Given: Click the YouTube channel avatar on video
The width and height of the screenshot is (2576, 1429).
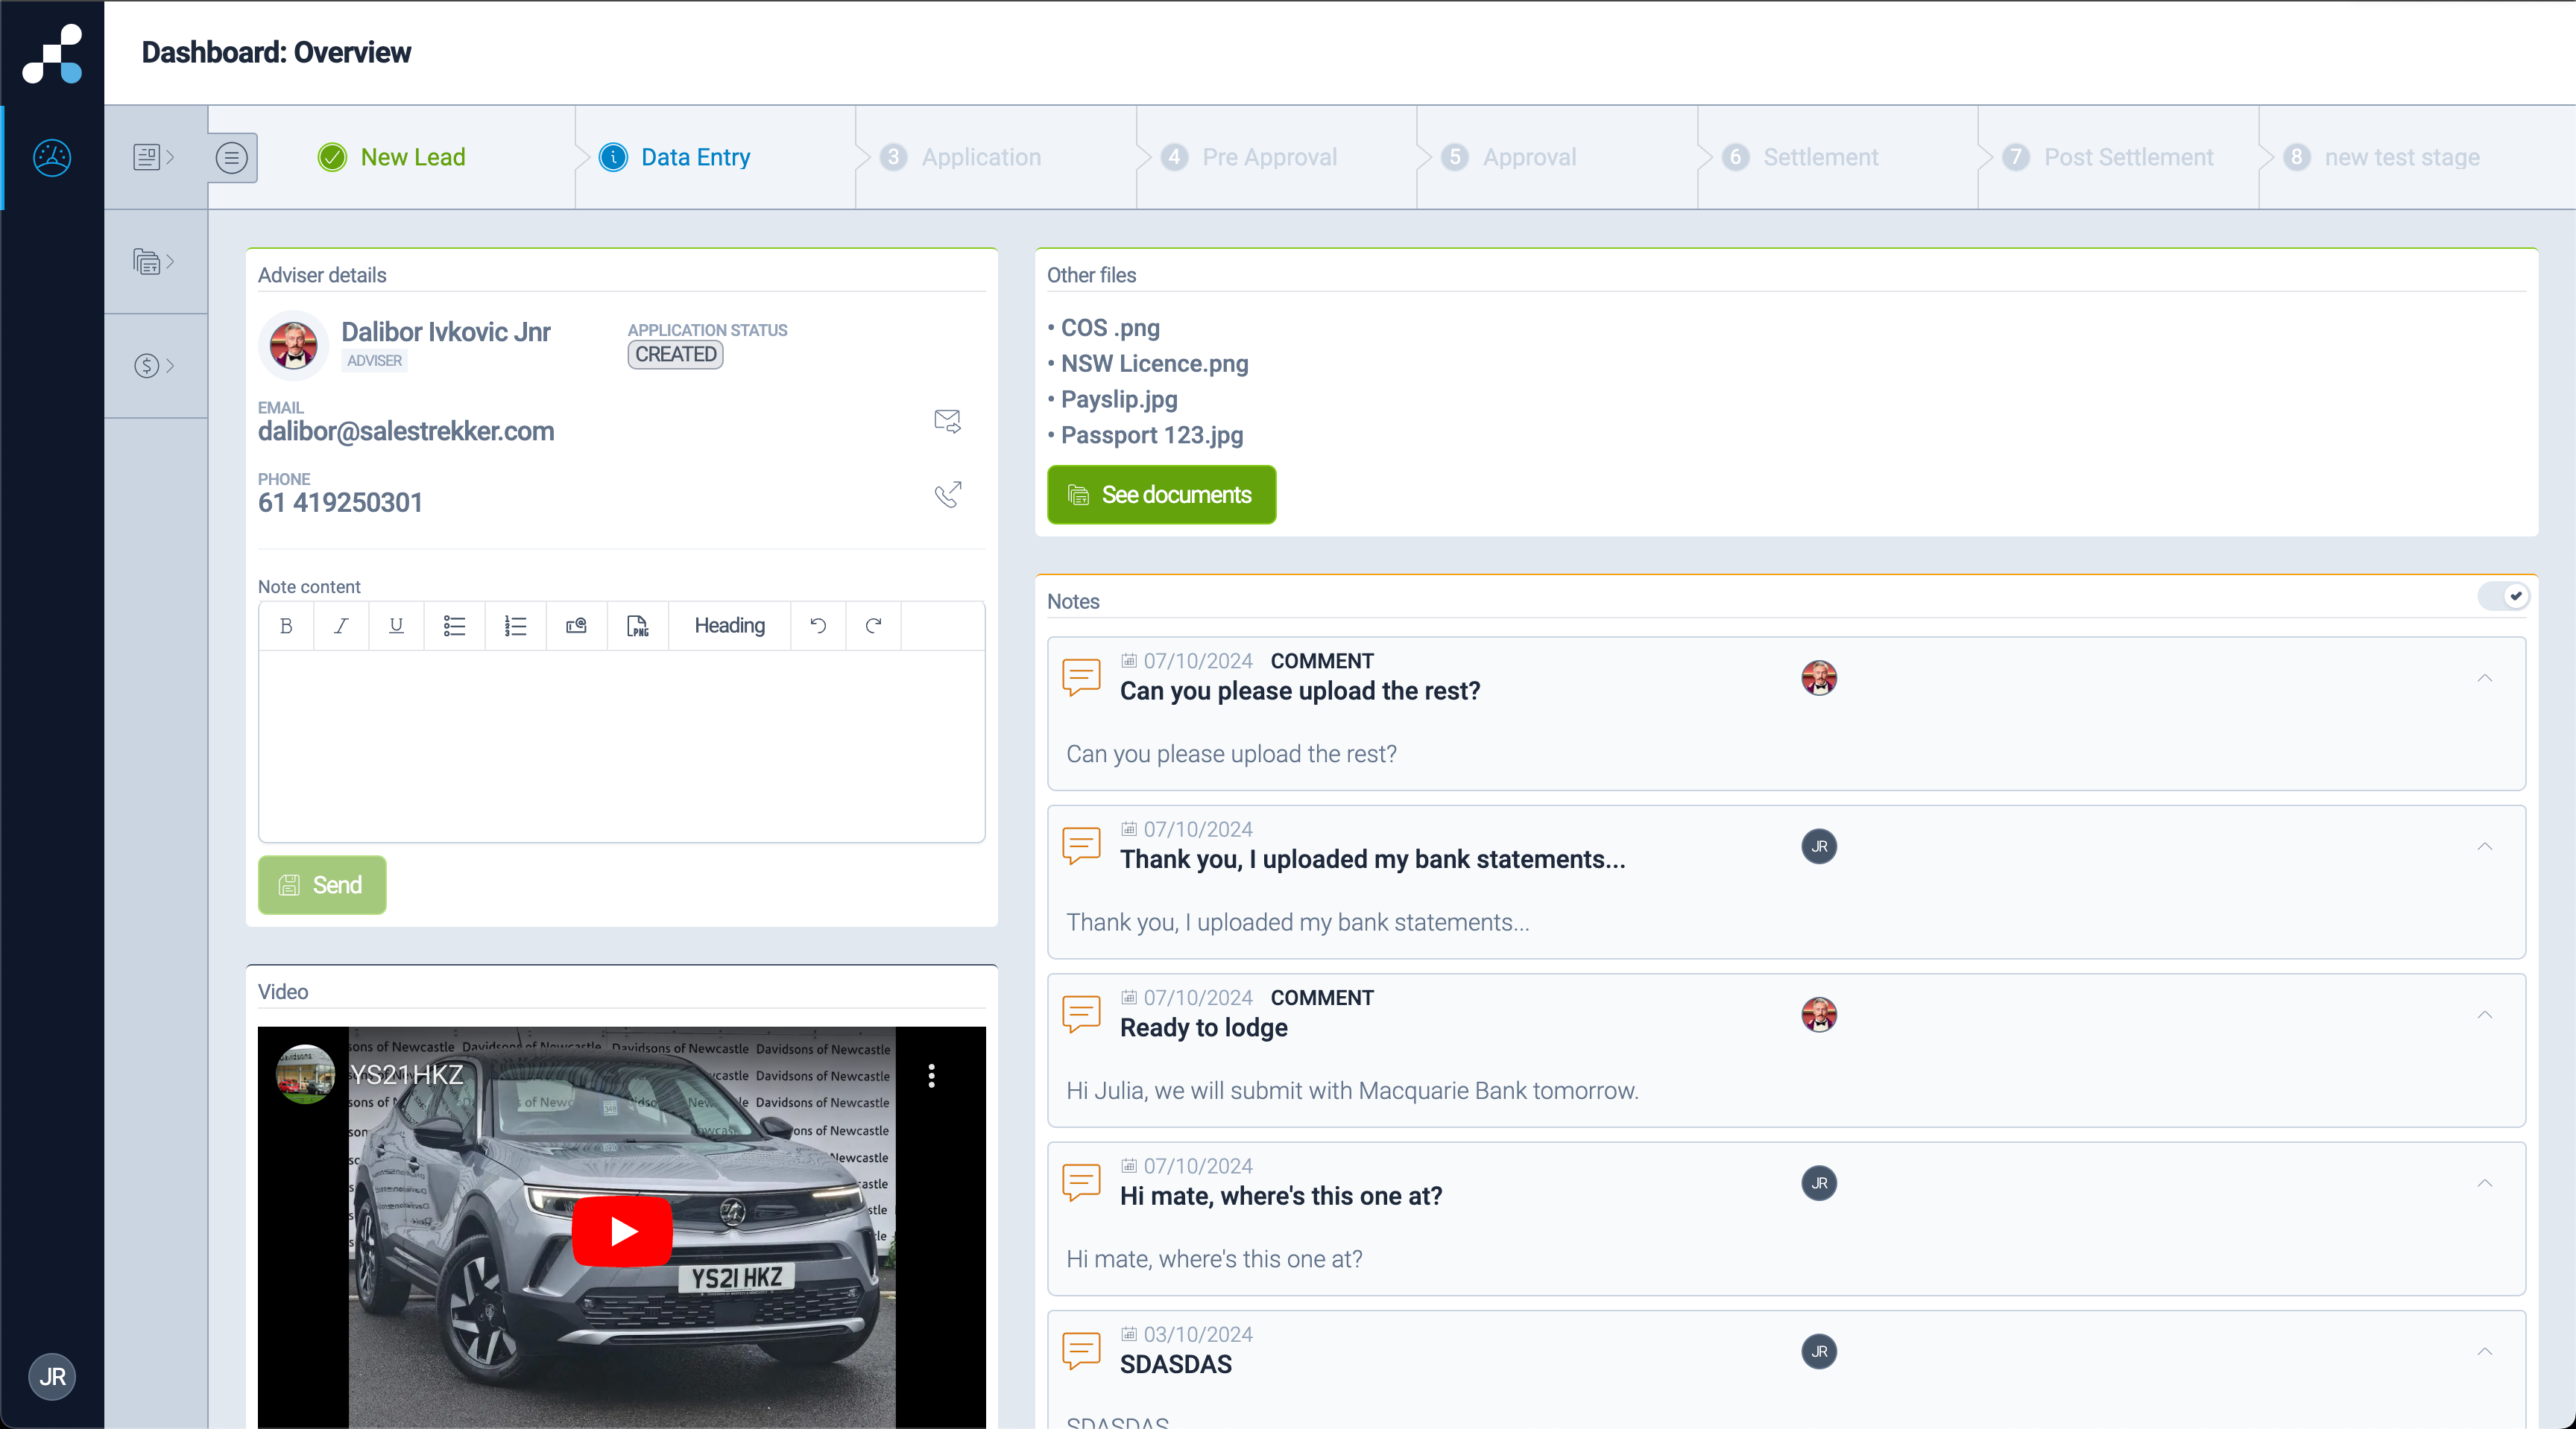Looking at the screenshot, I should 305,1074.
